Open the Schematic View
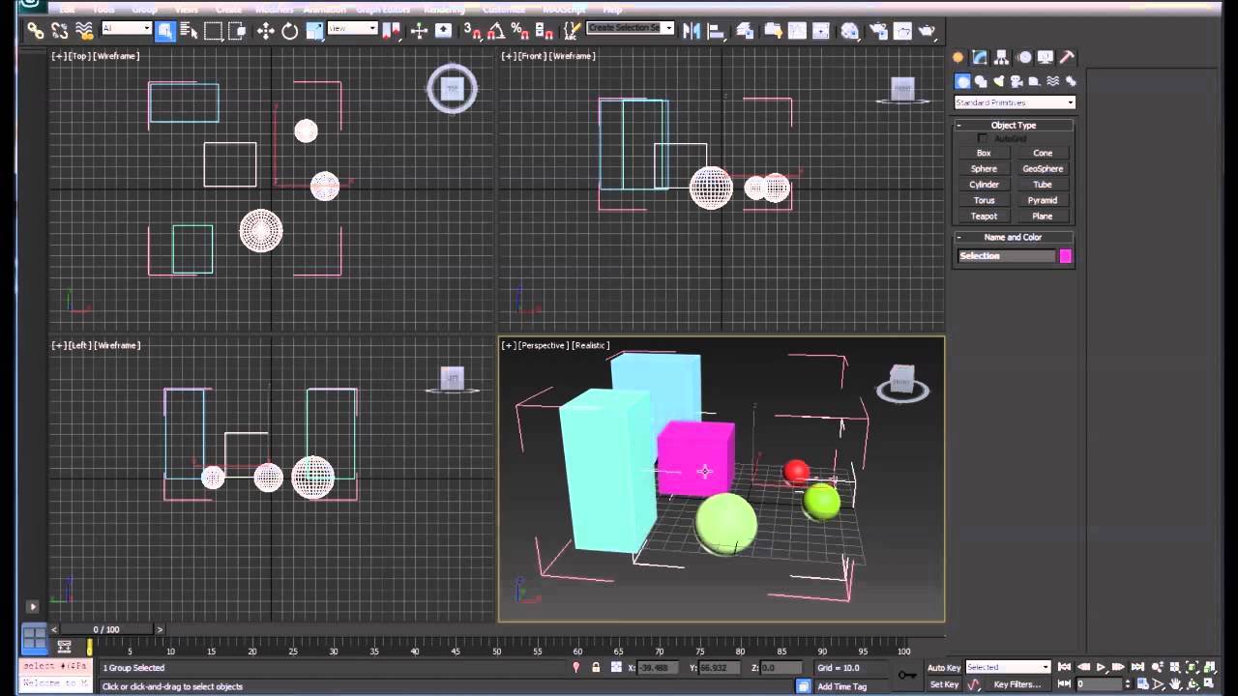Viewport: 1238px width, 696px height. (x=821, y=31)
